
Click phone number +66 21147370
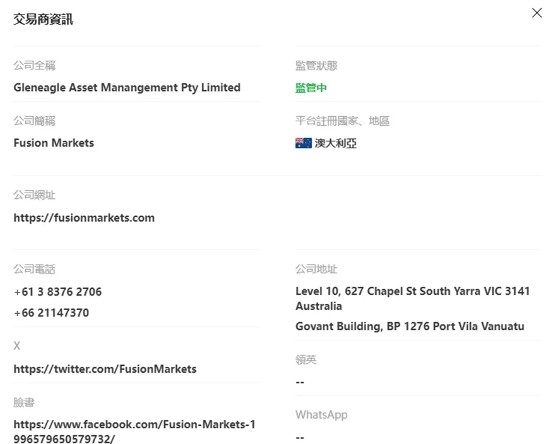[x=51, y=313]
